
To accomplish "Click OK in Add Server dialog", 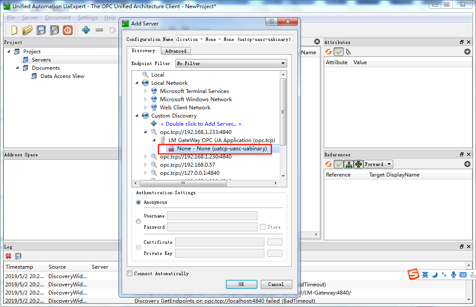I will [x=241, y=284].
